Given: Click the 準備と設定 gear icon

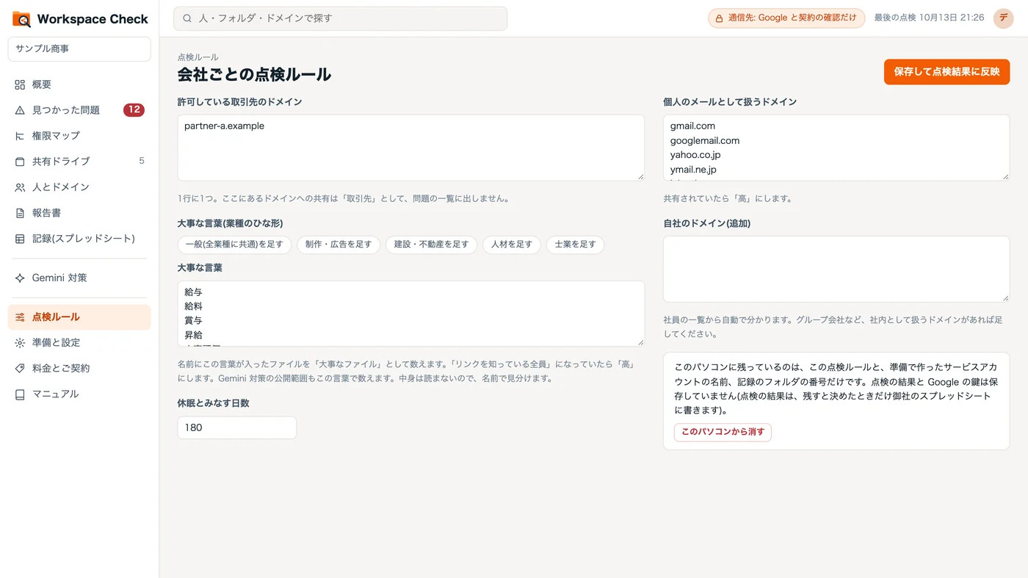Looking at the screenshot, I should pos(20,343).
